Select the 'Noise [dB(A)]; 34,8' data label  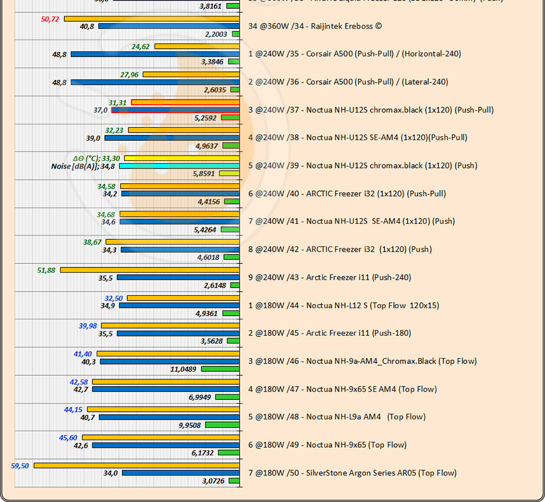tap(82, 166)
